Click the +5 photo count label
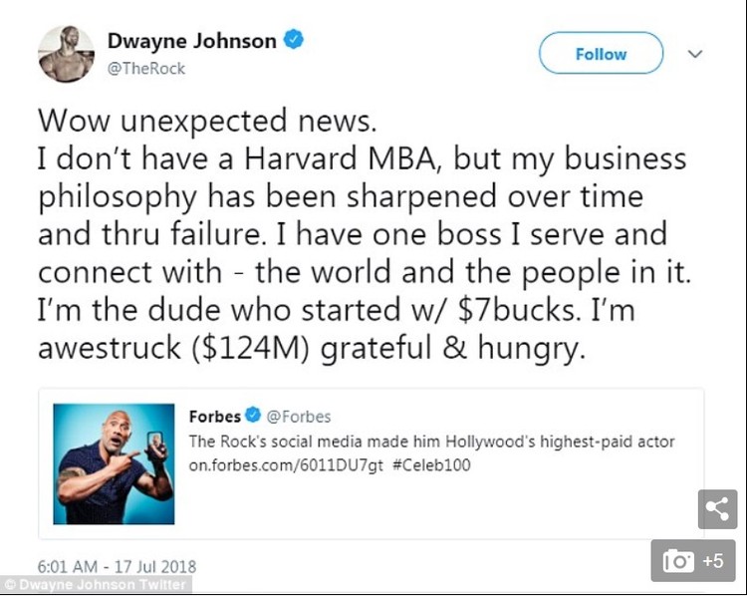The height and width of the screenshot is (596, 747). [712, 560]
